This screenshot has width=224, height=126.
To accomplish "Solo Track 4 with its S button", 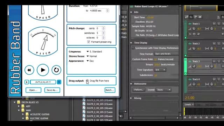I will pyautogui.click(x=219, y=79).
